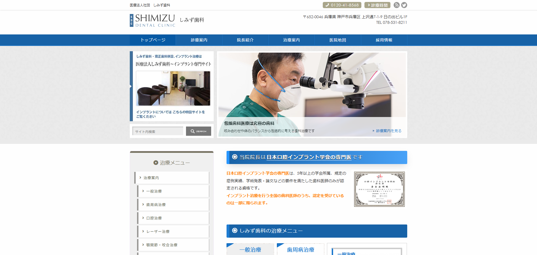Open the 診療案内 nav tab
The image size is (537, 255).
tap(199, 40)
